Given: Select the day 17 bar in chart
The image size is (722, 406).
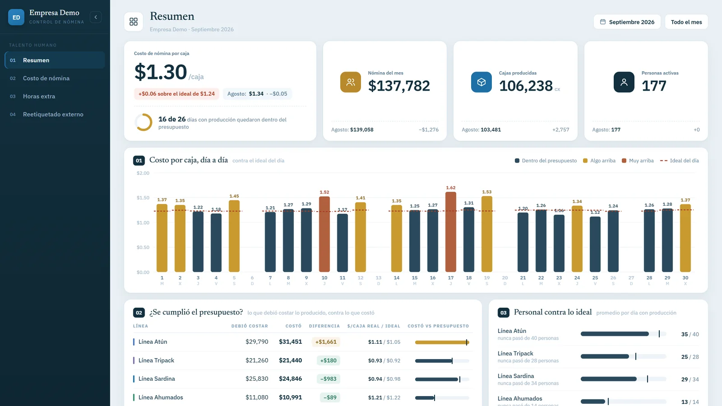Looking at the screenshot, I should pos(451,232).
